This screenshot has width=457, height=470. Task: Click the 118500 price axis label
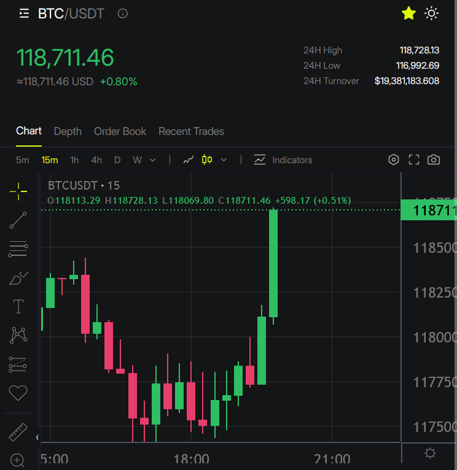pyautogui.click(x=435, y=248)
